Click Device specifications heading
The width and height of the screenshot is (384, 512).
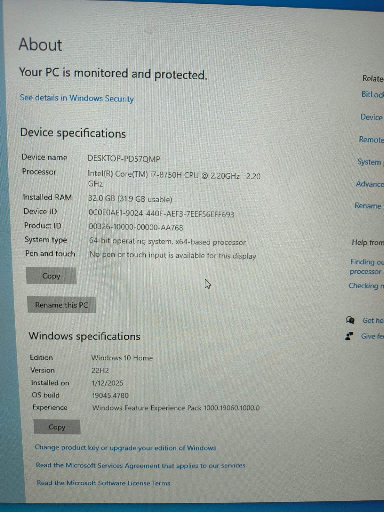[x=73, y=133]
